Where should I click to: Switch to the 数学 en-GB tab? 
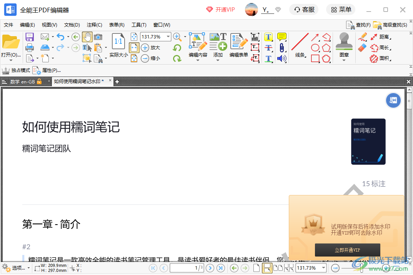click(26, 82)
